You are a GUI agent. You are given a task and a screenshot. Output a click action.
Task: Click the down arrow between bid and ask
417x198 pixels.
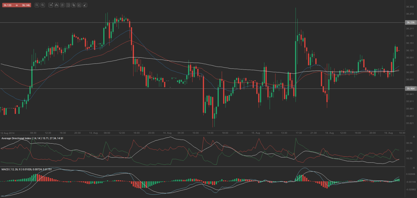tap(17, 5)
